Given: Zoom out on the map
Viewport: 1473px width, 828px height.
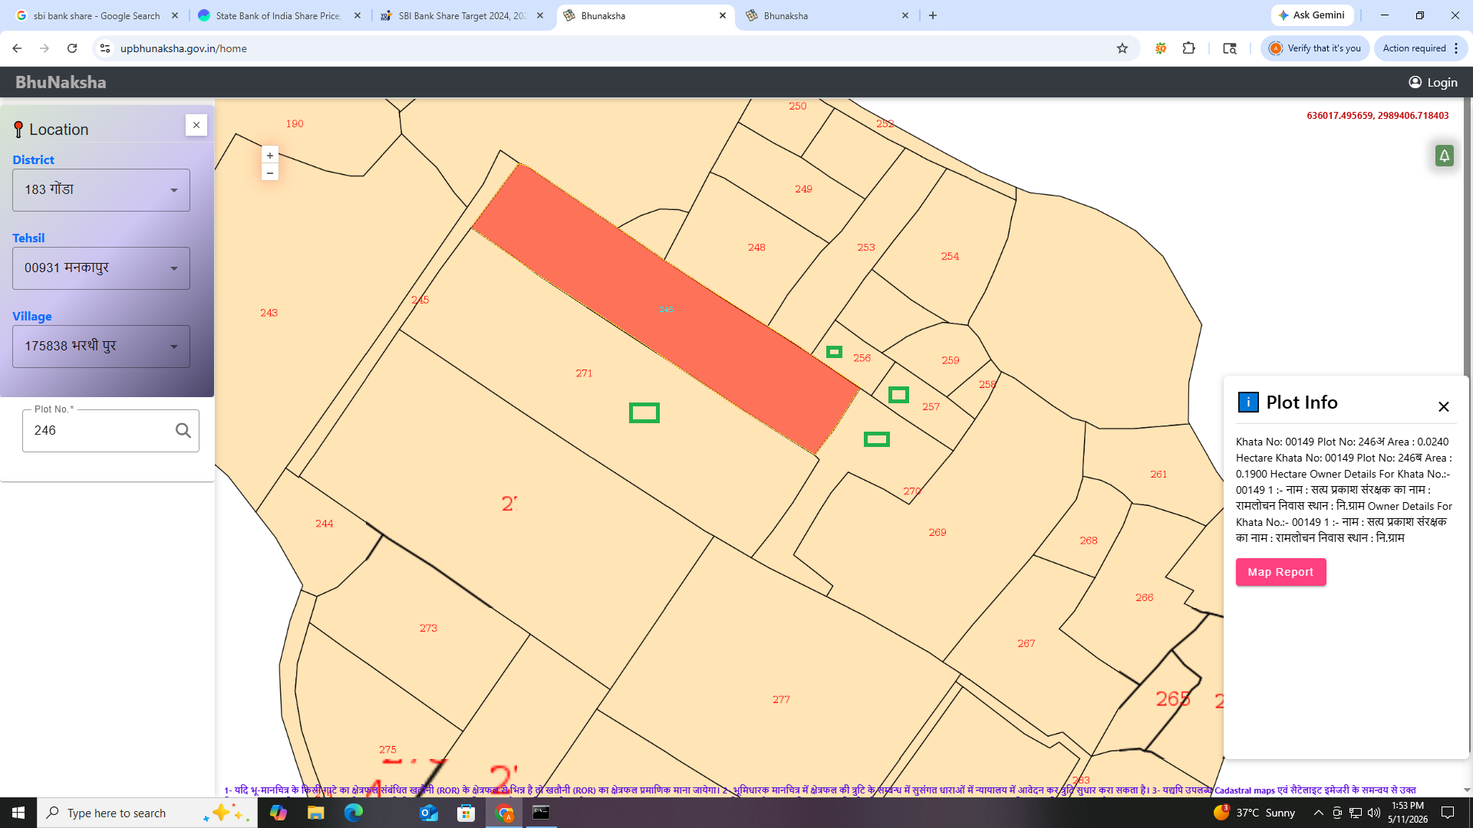Looking at the screenshot, I should (x=270, y=173).
